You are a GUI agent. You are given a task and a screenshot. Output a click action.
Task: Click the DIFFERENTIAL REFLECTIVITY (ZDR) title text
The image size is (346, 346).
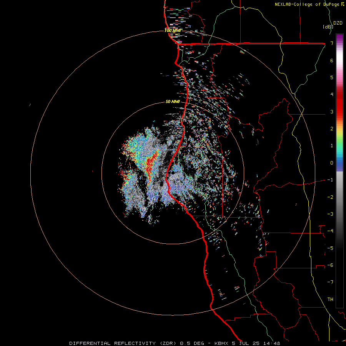123,343
